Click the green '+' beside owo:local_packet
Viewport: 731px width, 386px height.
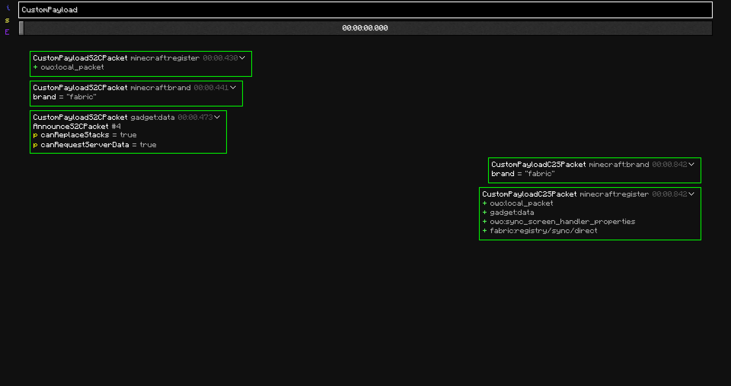[x=35, y=67]
